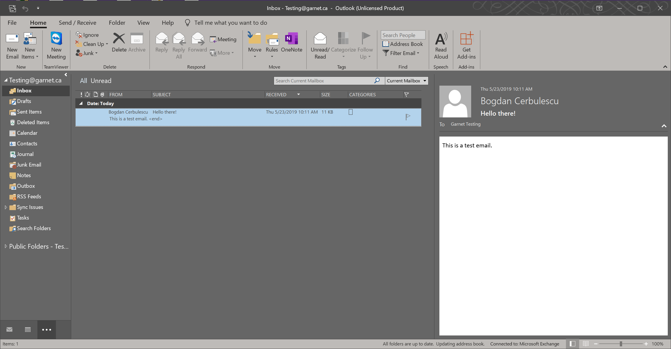Collapse the Date: Today group

click(x=81, y=104)
